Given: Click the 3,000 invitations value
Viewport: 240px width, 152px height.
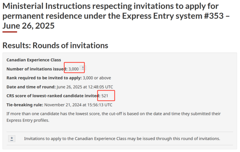Looking at the screenshot, I should click(x=73, y=69).
